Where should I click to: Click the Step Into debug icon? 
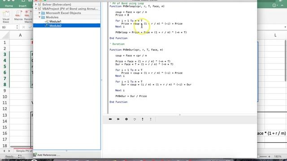pyautogui.click(x=143, y=119)
